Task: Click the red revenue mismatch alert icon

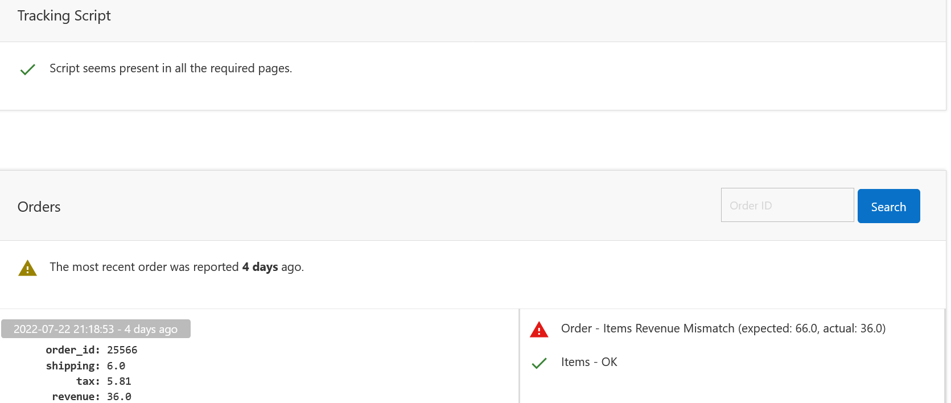Action: (x=539, y=330)
